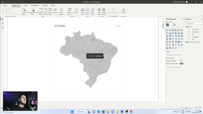203x114 pixels.
Task: Choose the funnel chart visual
Action: [170, 36]
